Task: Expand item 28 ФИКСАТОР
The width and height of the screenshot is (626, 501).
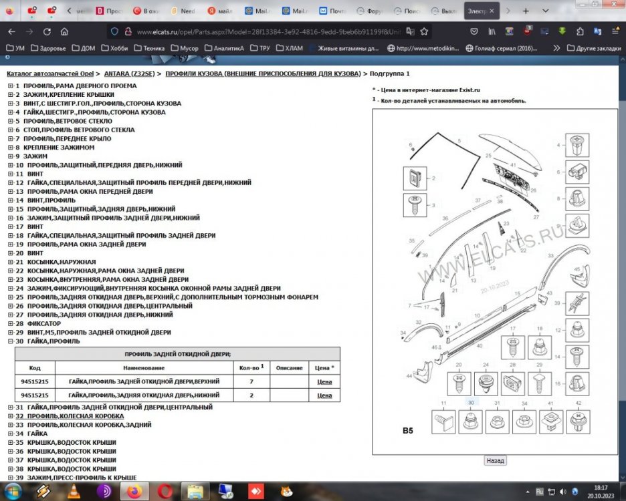Action: coord(10,323)
